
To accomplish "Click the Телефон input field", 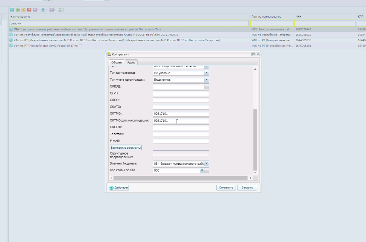I will (x=181, y=134).
